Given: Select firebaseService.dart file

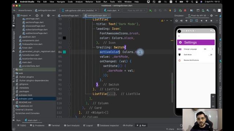Looking at the screenshot, I should [32, 44].
